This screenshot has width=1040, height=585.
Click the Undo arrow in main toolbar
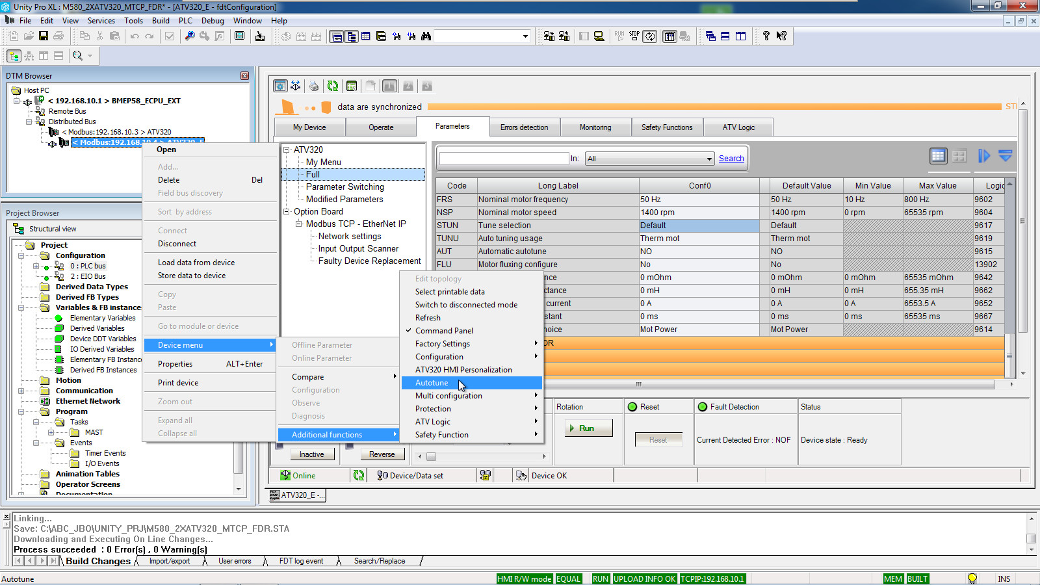[135, 36]
